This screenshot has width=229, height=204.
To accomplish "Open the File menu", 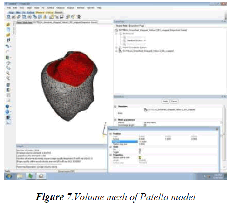I will coord(9,8).
